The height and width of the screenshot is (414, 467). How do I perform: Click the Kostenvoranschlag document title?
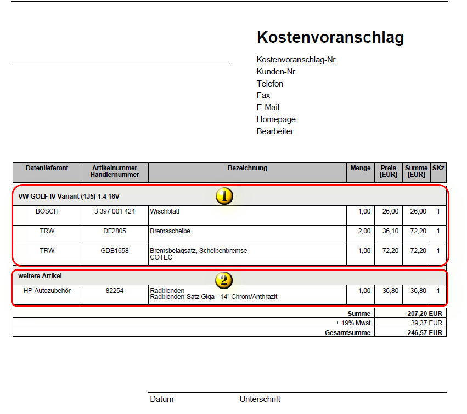(330, 37)
